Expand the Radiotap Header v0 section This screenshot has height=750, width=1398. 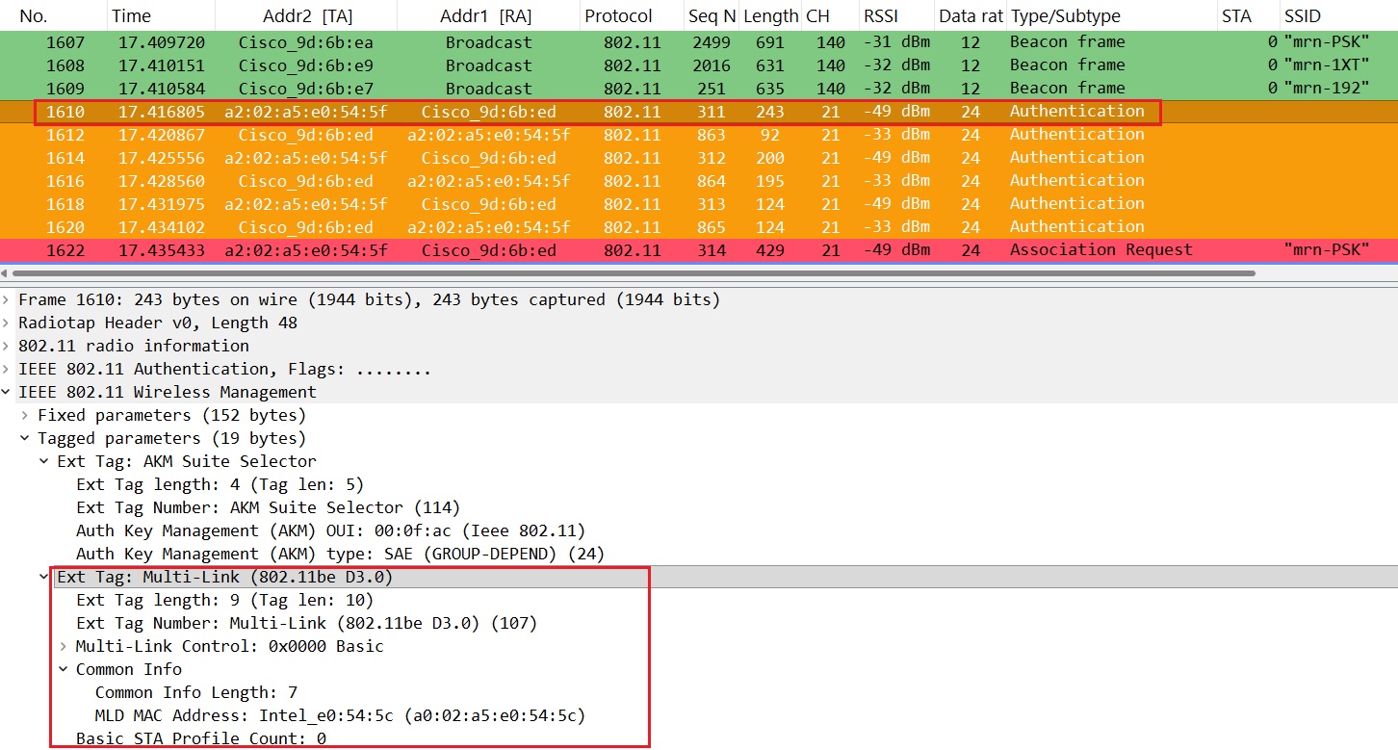pyautogui.click(x=8, y=323)
